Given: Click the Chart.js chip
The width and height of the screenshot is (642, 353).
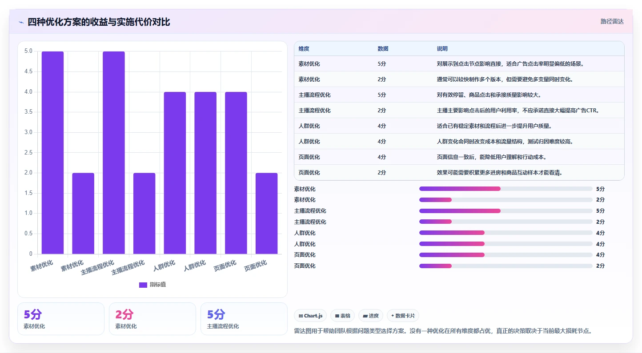Looking at the screenshot, I should click(x=310, y=316).
